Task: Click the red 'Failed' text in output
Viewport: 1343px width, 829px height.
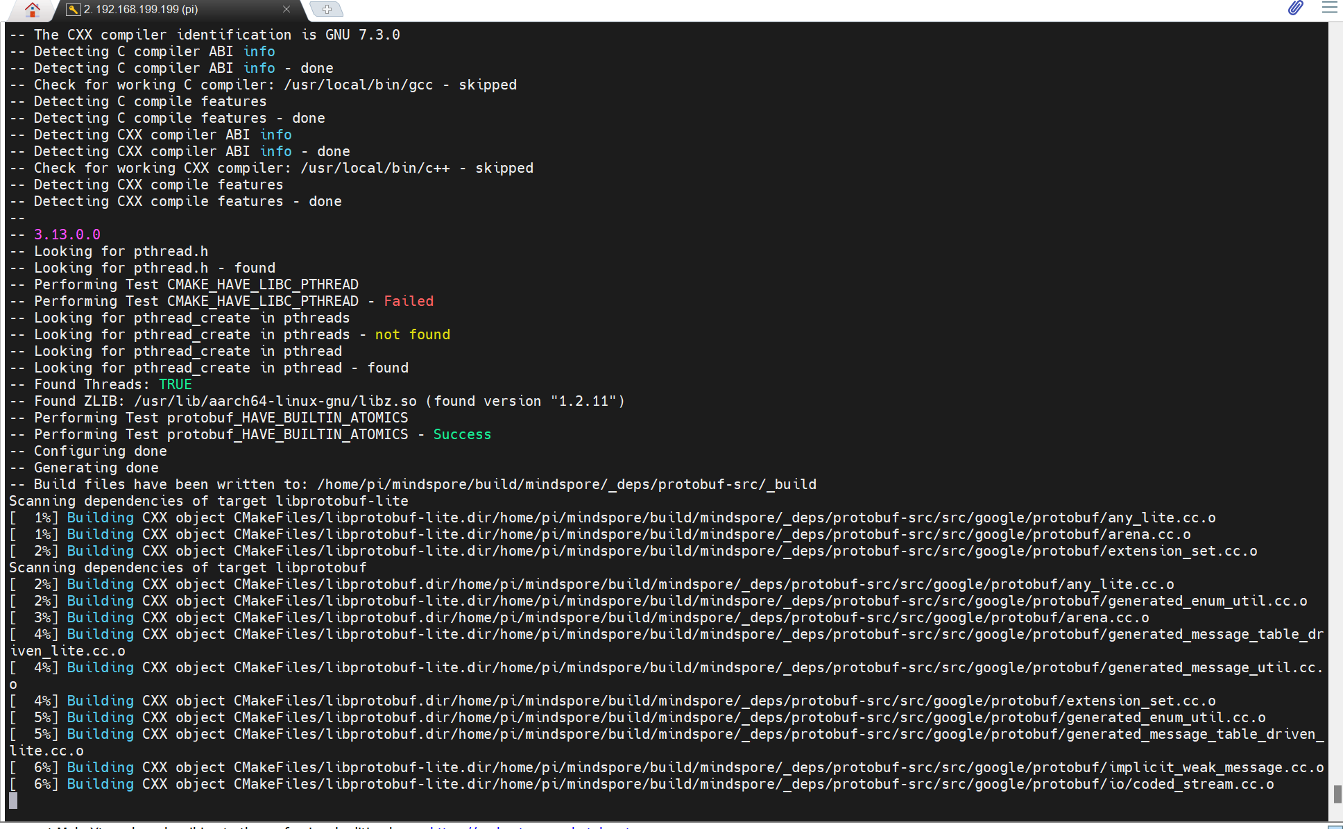Action: coord(409,301)
